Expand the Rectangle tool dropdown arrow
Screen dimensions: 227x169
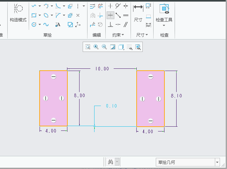coord(40,15)
